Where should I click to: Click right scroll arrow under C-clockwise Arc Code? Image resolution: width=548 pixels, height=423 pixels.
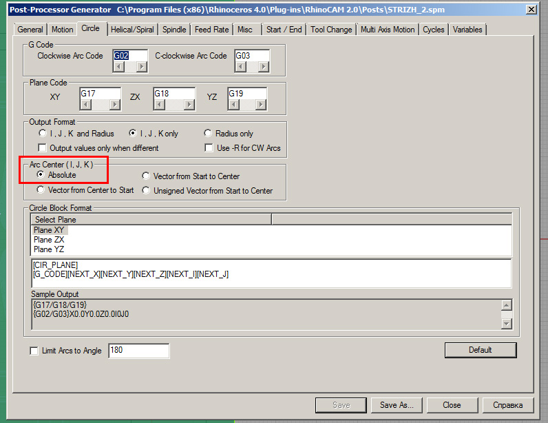262,67
